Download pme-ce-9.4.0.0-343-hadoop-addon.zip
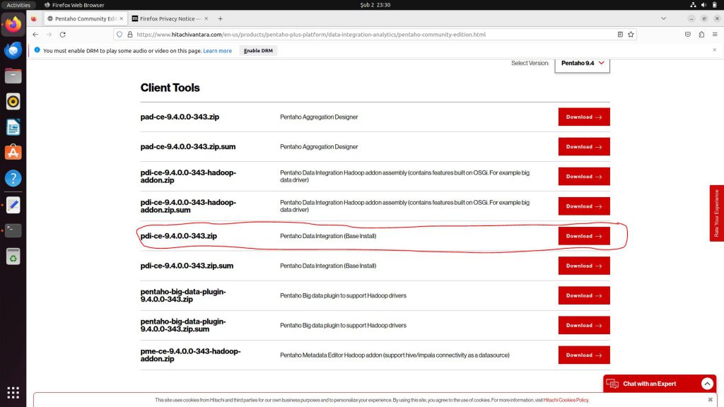The width and height of the screenshot is (724, 407). pos(583,355)
